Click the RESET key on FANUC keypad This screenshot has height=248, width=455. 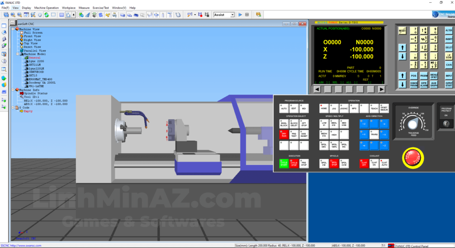(402, 31)
